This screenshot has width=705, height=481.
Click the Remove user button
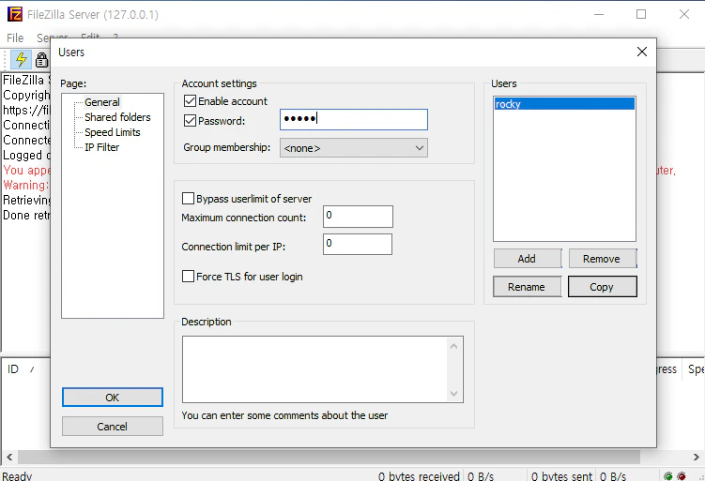click(602, 259)
